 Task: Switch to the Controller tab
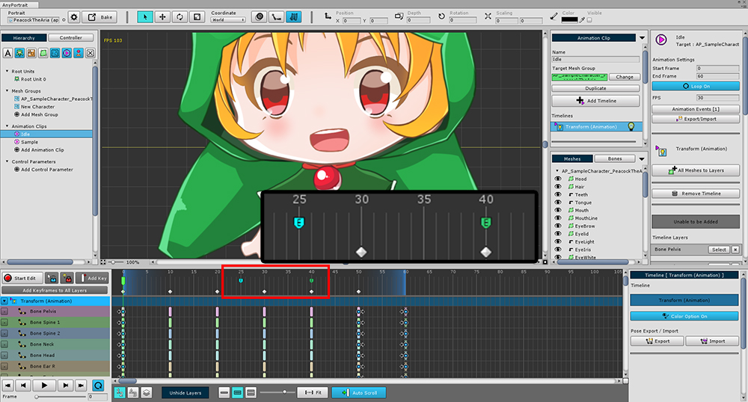71,37
